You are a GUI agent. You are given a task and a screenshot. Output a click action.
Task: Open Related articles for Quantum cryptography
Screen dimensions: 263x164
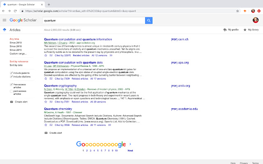[80, 102]
